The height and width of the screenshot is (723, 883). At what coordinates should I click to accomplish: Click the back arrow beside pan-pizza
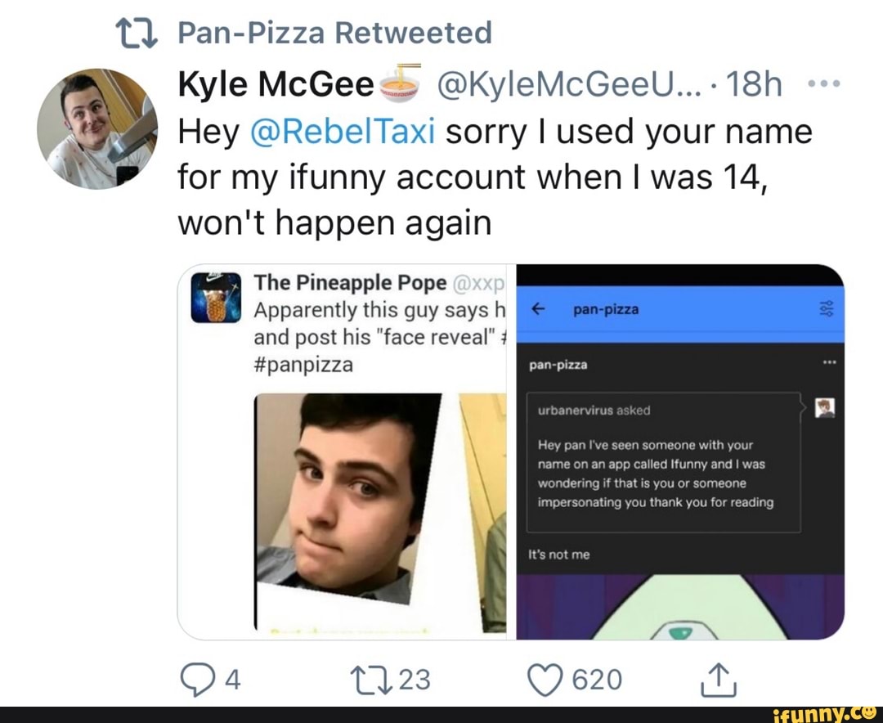pos(538,309)
